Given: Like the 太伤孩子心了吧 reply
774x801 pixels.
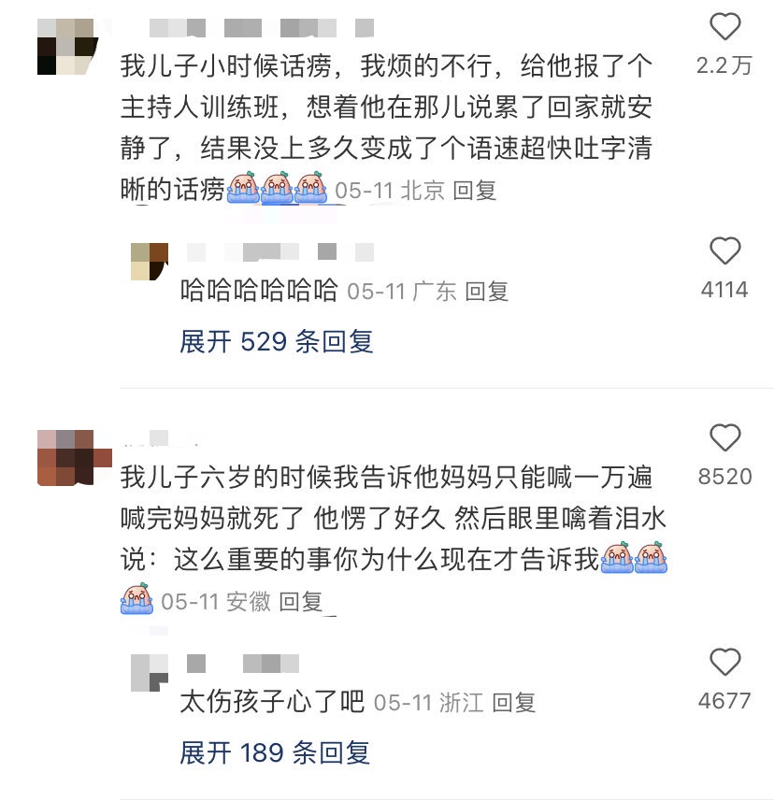Looking at the screenshot, I should [x=725, y=662].
